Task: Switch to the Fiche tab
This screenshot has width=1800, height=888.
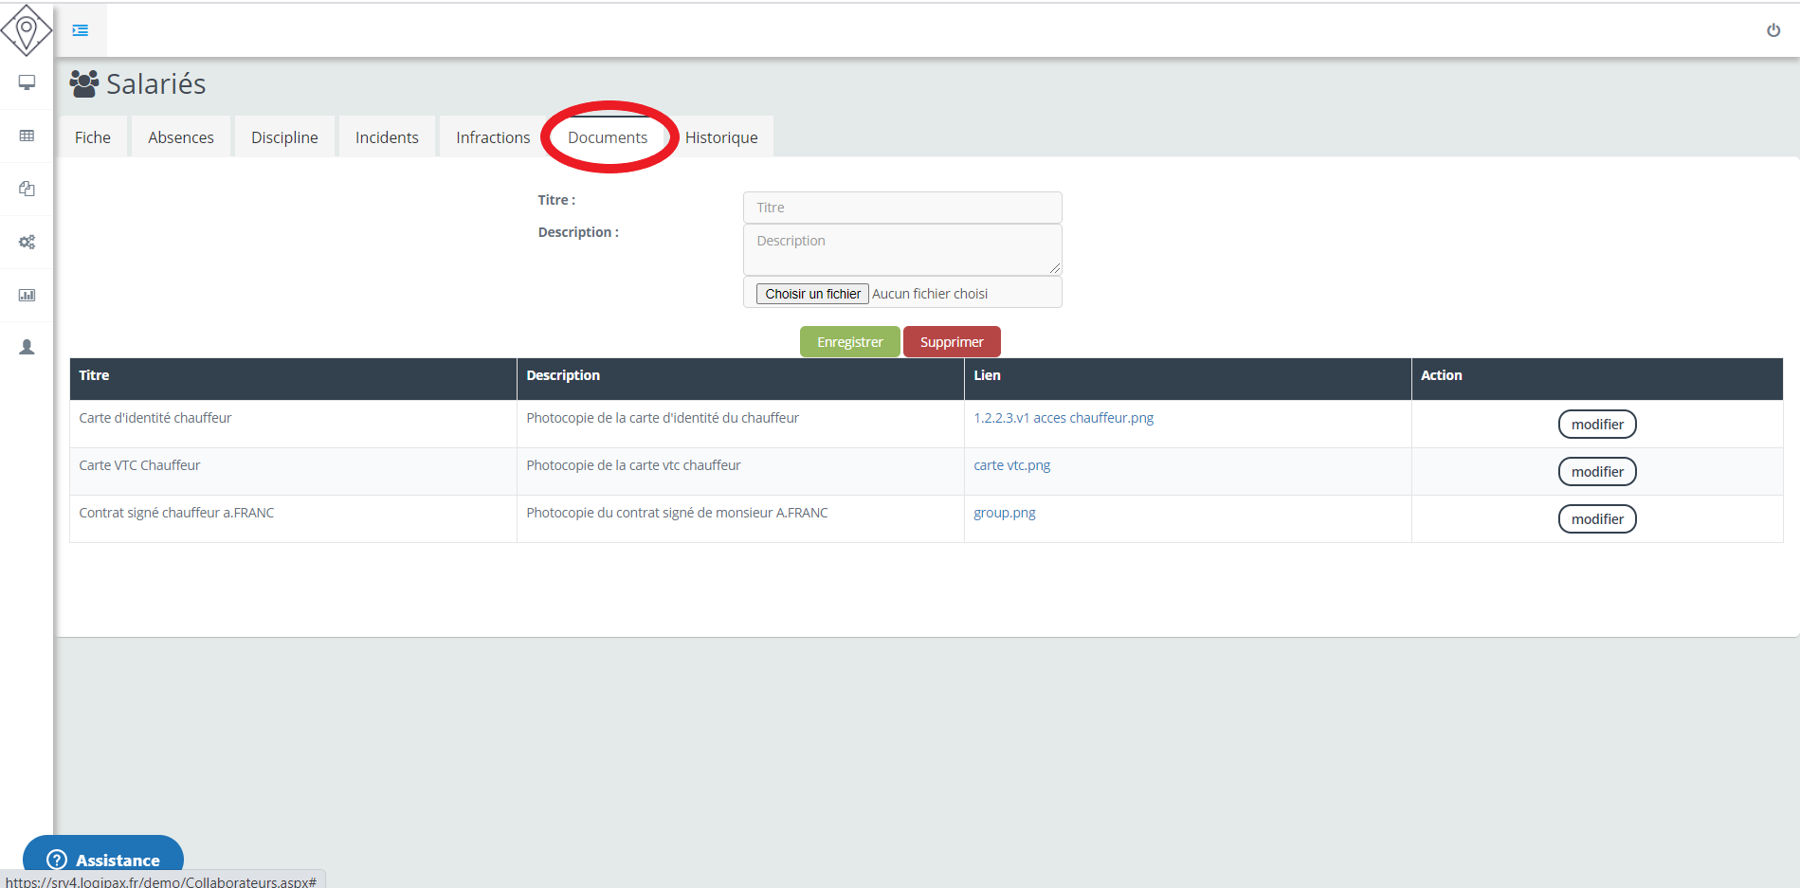Action: [x=93, y=137]
